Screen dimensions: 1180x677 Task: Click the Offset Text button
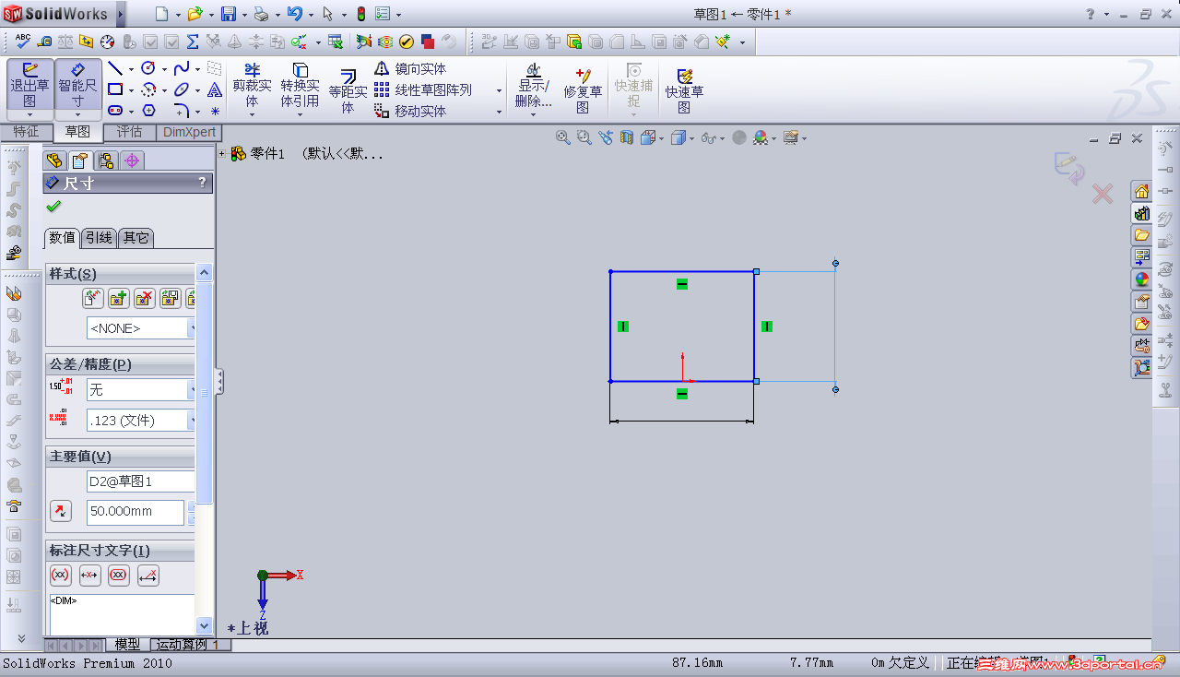pos(148,576)
